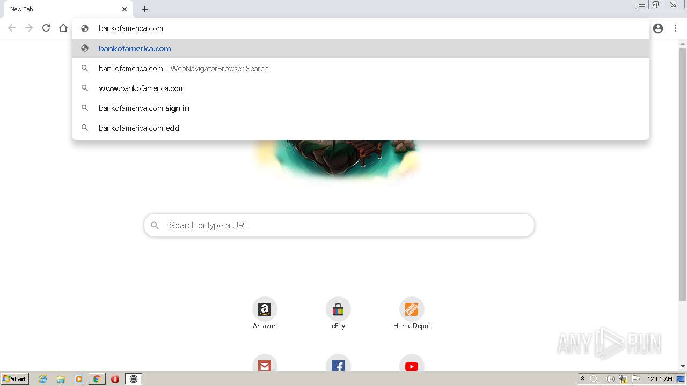The height and width of the screenshot is (386, 687).
Task: Click the scrollbar down arrow
Action: tap(683, 366)
